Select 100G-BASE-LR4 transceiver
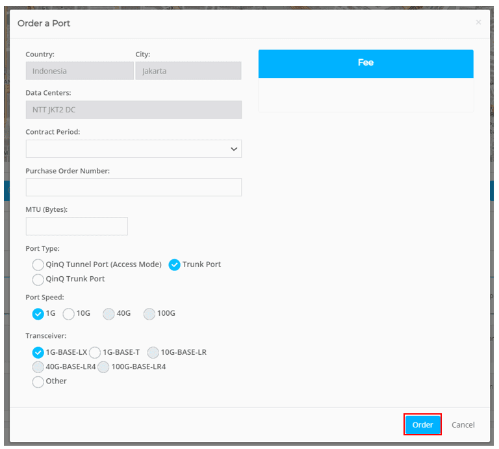The height and width of the screenshot is (449, 499). pyautogui.click(x=103, y=366)
